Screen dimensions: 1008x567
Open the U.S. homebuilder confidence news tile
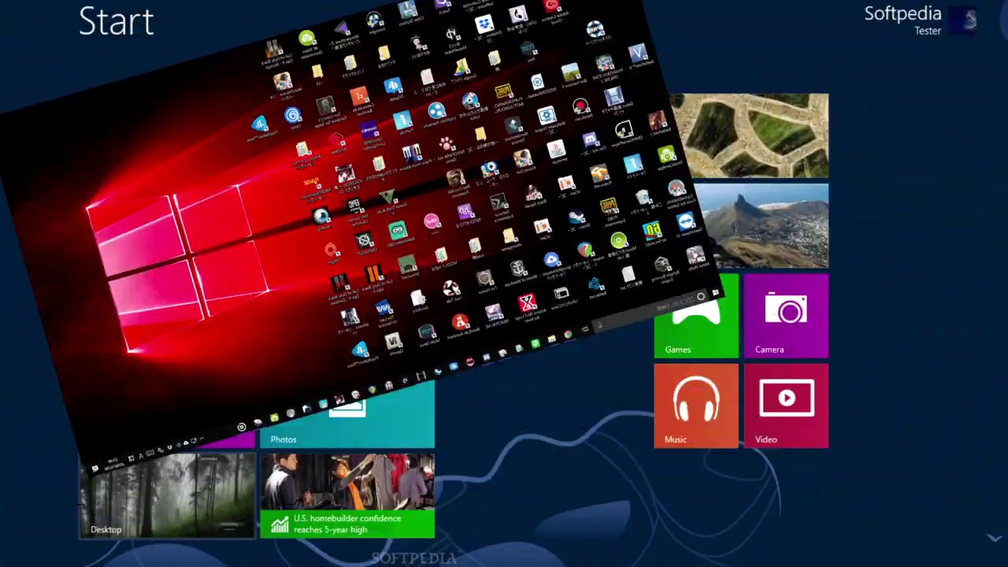pyautogui.click(x=347, y=495)
